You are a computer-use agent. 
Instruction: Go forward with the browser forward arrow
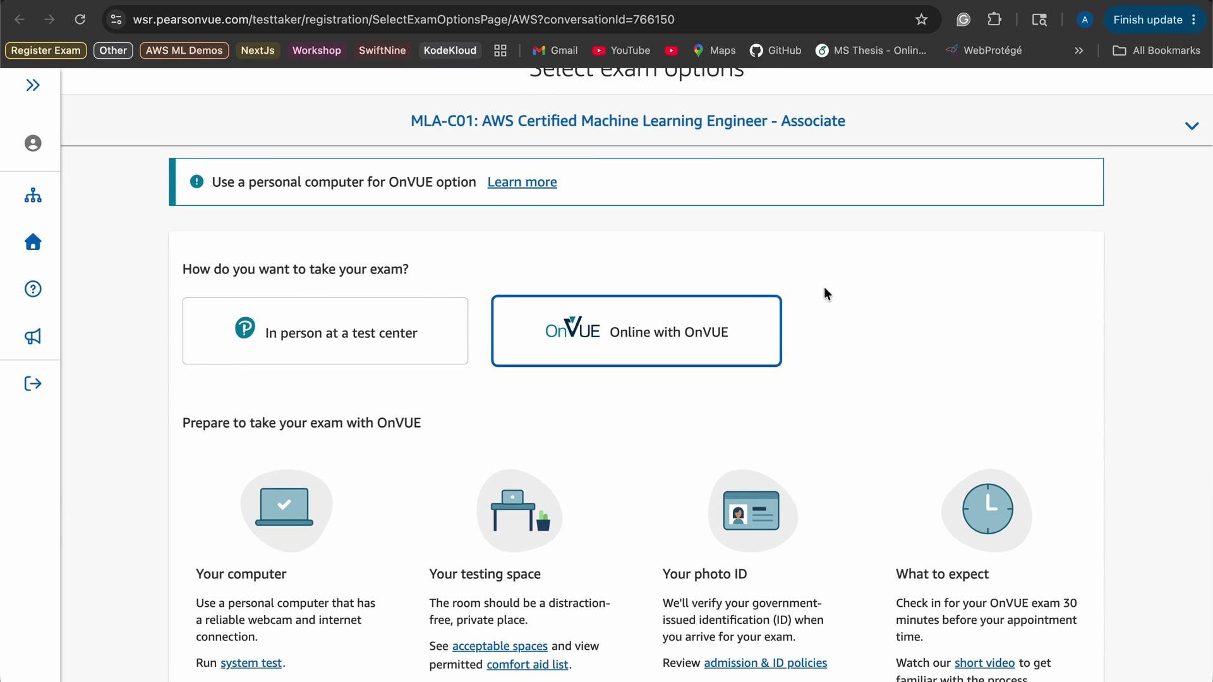49,20
